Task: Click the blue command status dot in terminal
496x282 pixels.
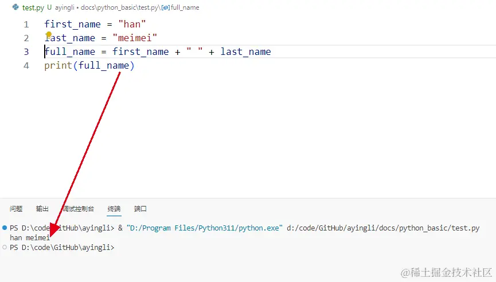Action: point(5,228)
